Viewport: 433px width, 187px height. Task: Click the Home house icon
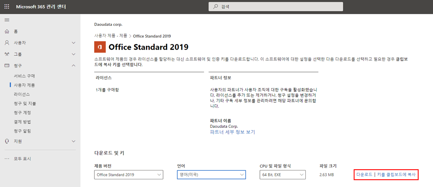pyautogui.click(x=7, y=32)
